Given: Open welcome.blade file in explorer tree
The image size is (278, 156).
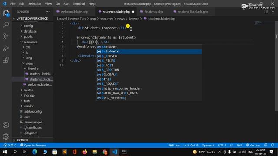Looking at the screenshot, I should coord(40,84).
